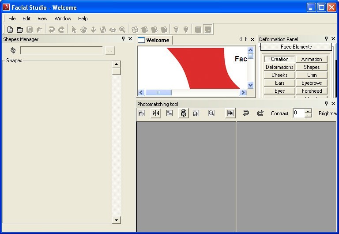Open the Creation deformation group

point(279,59)
